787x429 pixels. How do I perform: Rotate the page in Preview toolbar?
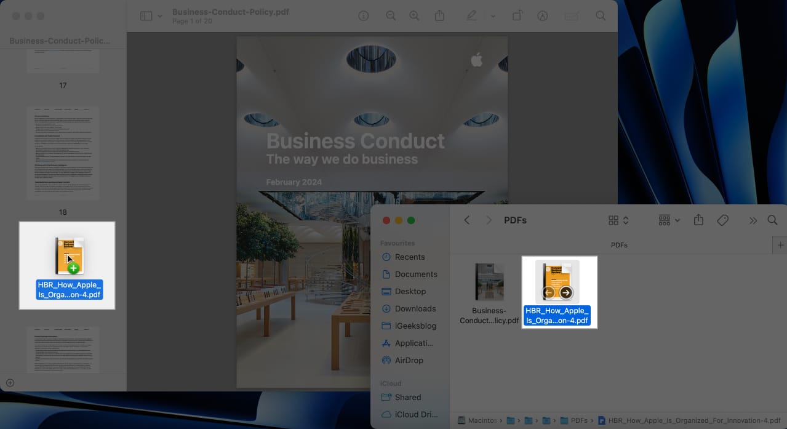(x=518, y=17)
